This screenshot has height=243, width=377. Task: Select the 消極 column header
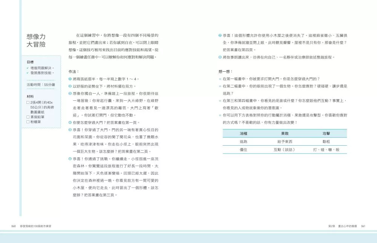243,133
